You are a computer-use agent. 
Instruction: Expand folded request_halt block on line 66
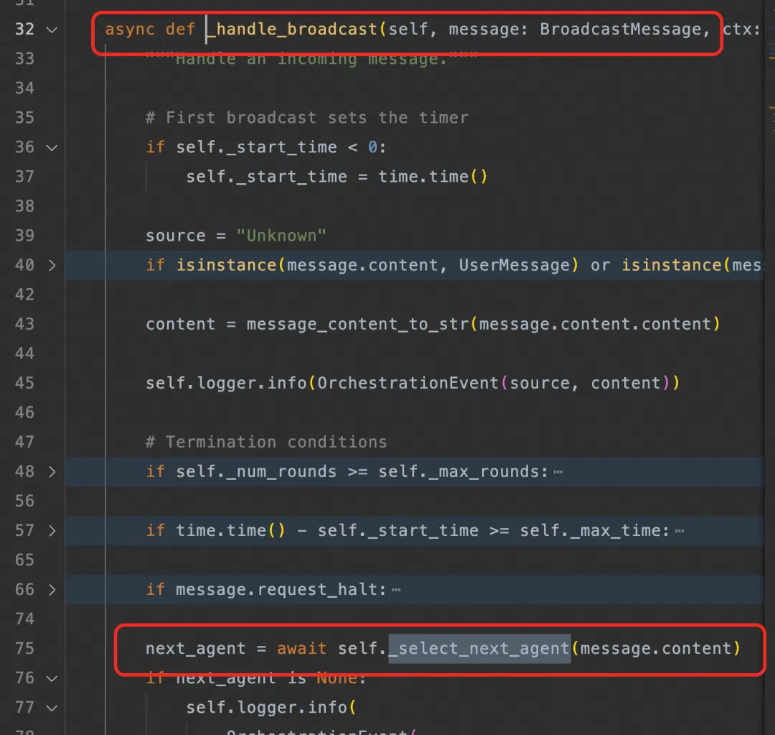pyautogui.click(x=52, y=589)
